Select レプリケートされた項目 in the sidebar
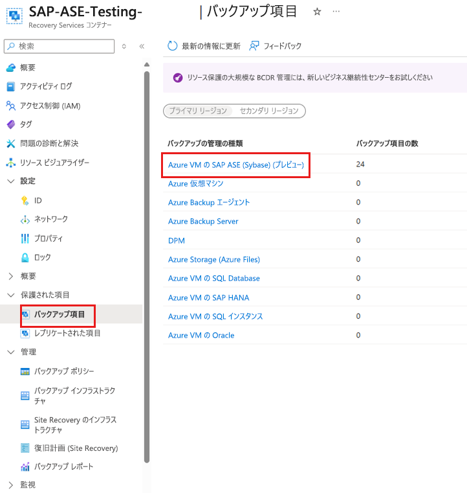 pos(67,333)
